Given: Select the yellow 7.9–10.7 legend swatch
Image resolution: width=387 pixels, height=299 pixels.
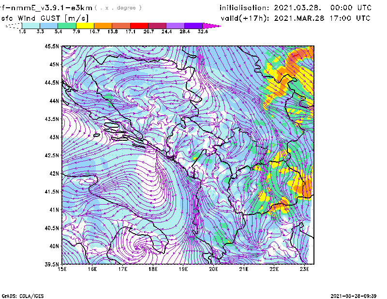Looking at the screenshot, I should [x=85, y=26].
